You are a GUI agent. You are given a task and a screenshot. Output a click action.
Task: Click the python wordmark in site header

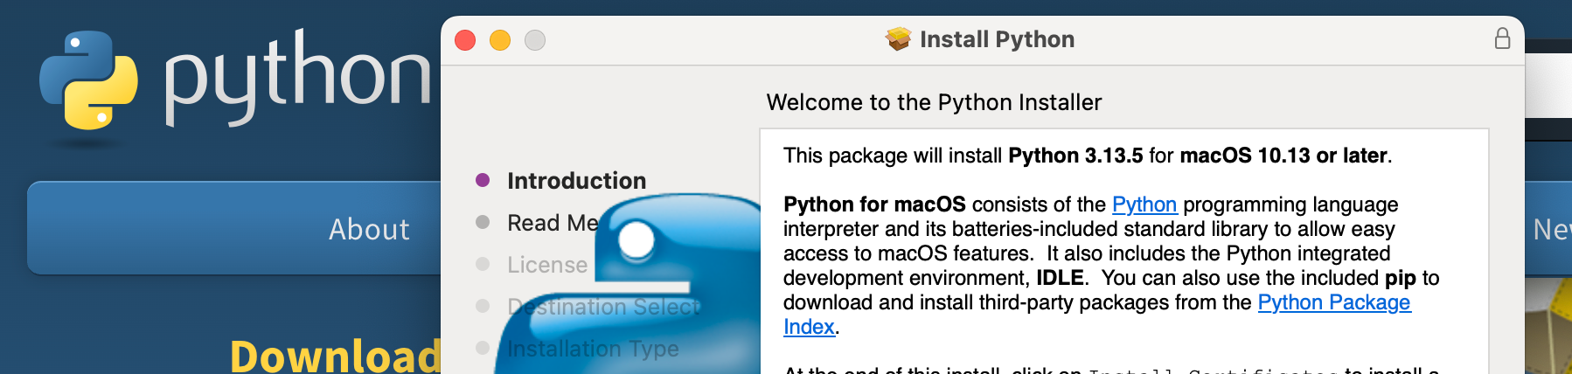(298, 77)
